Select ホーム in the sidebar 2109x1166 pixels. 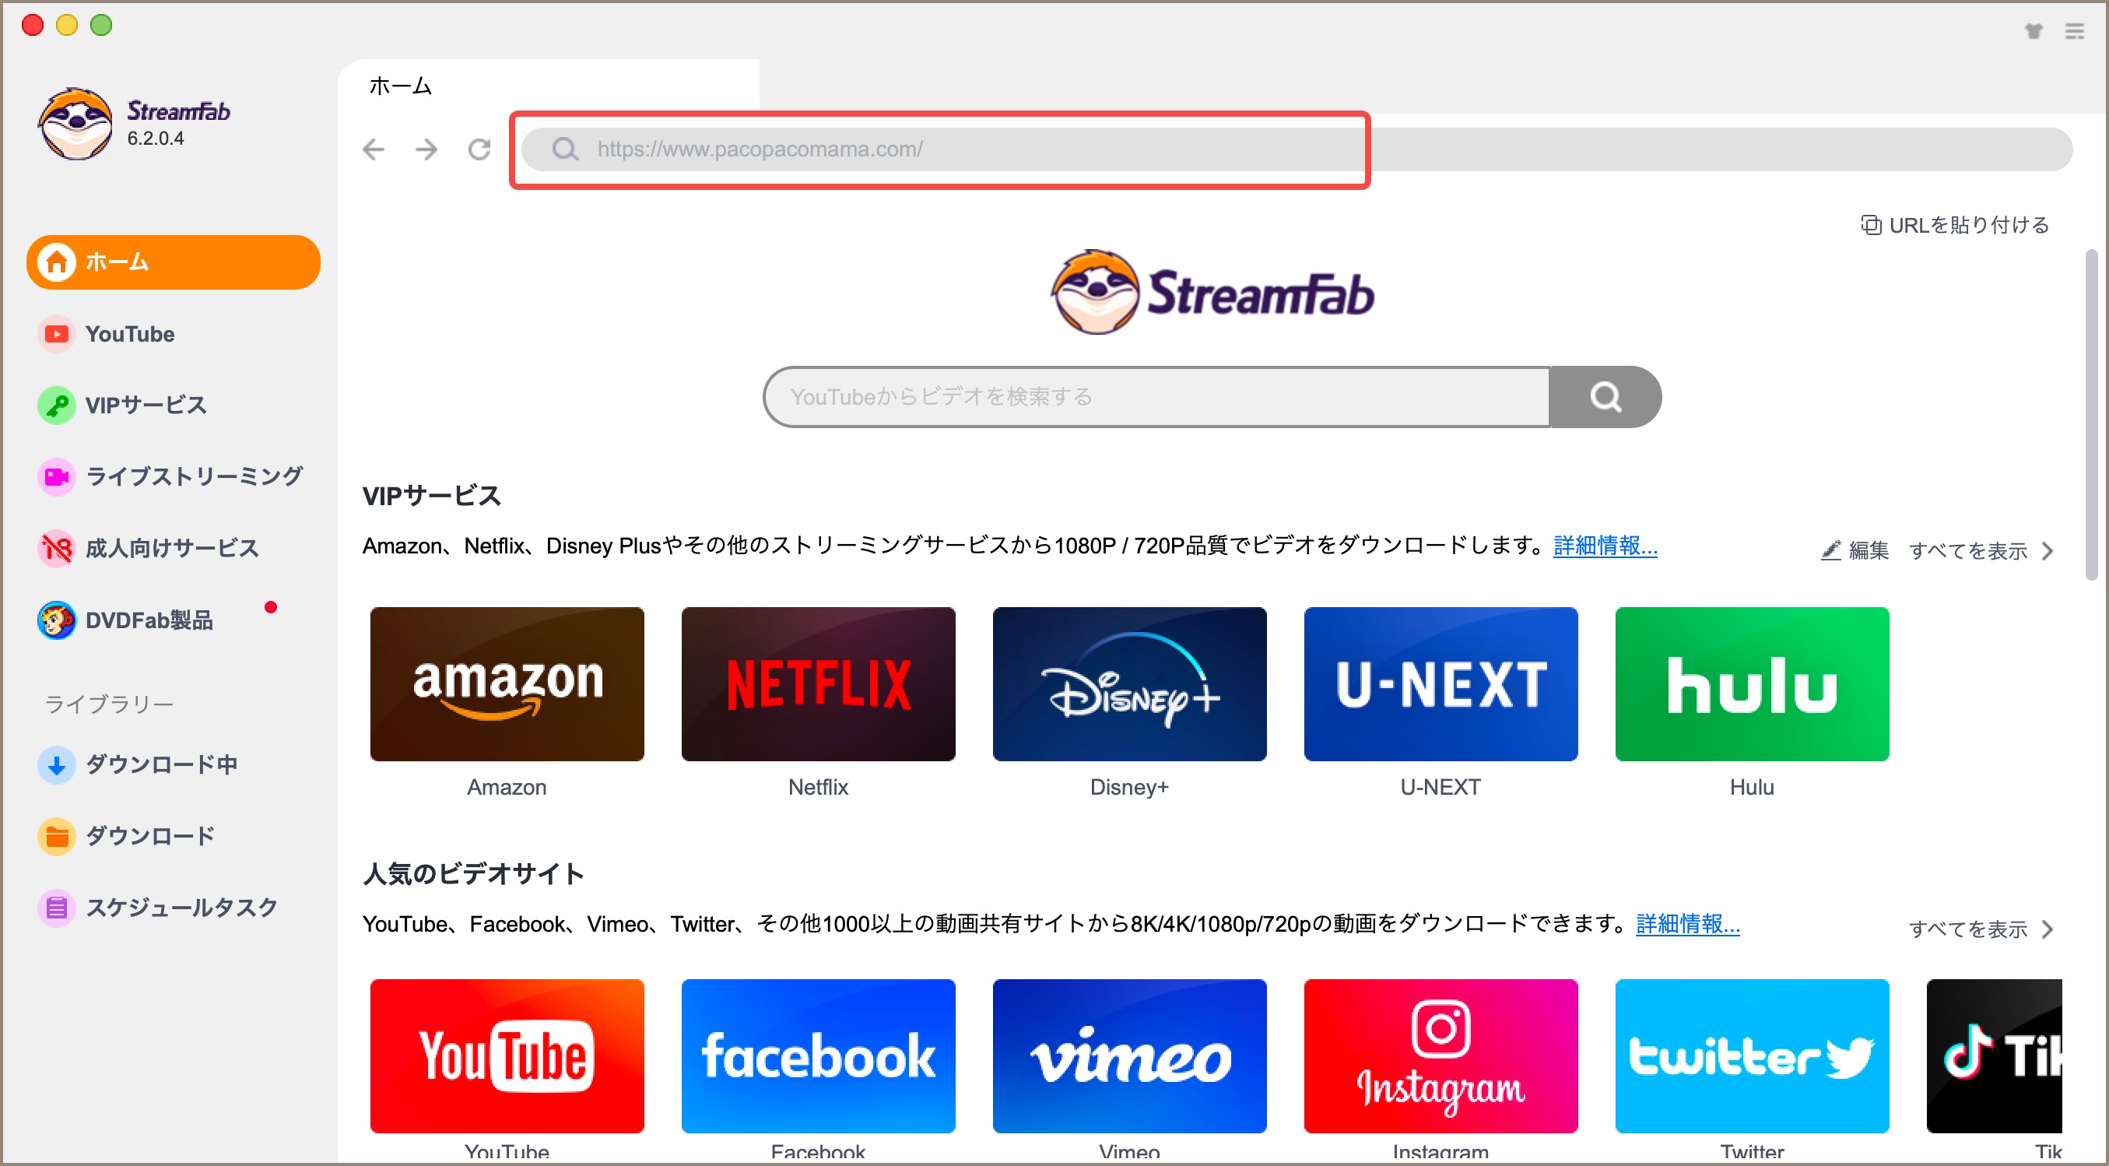click(173, 262)
